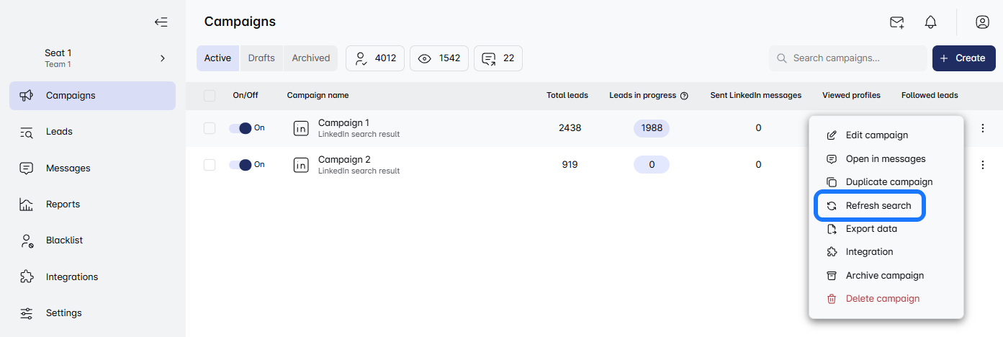This screenshot has width=1003, height=337.
Task: Open Campaign 2 three-dot options menu
Action: pyautogui.click(x=983, y=165)
